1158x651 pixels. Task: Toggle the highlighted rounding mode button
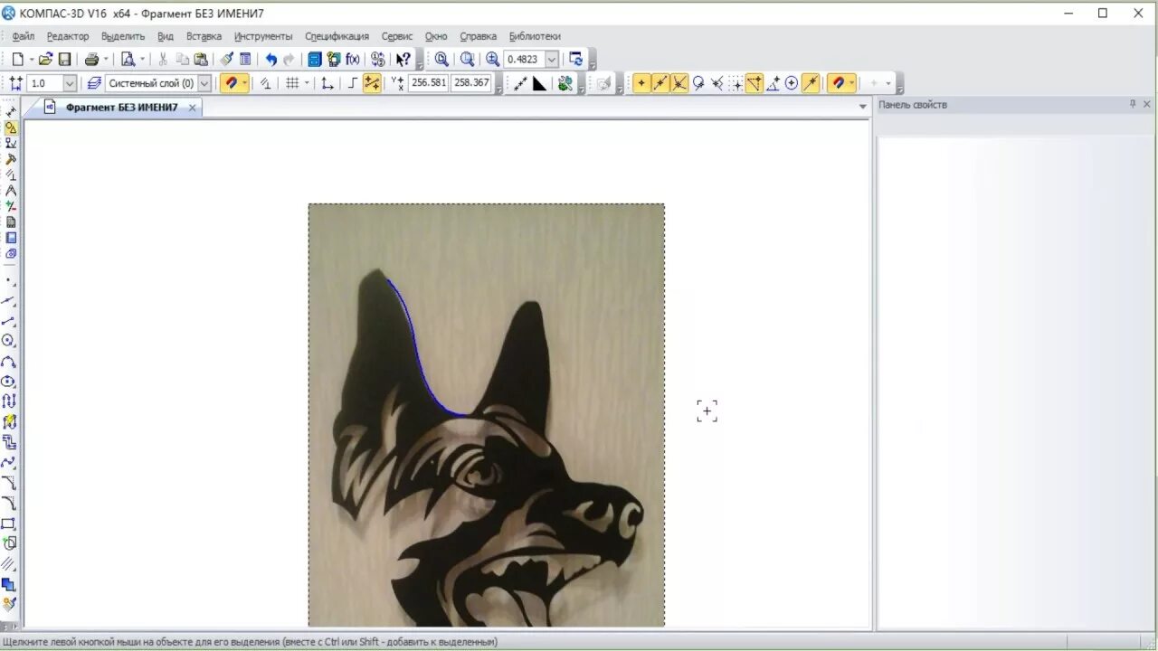coord(372,83)
